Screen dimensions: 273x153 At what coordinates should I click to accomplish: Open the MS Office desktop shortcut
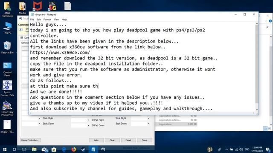point(52,6)
